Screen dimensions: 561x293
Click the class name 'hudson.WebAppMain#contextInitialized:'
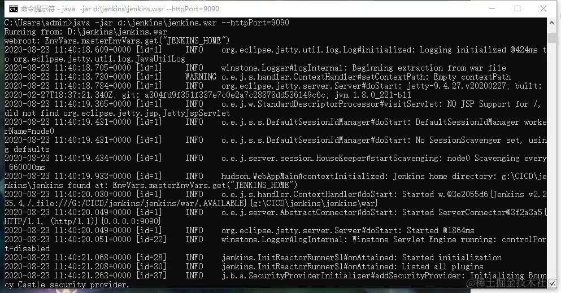pyautogui.click(x=305, y=176)
